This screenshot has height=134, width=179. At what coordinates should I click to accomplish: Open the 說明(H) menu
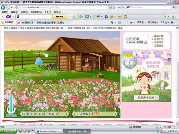(58, 12)
